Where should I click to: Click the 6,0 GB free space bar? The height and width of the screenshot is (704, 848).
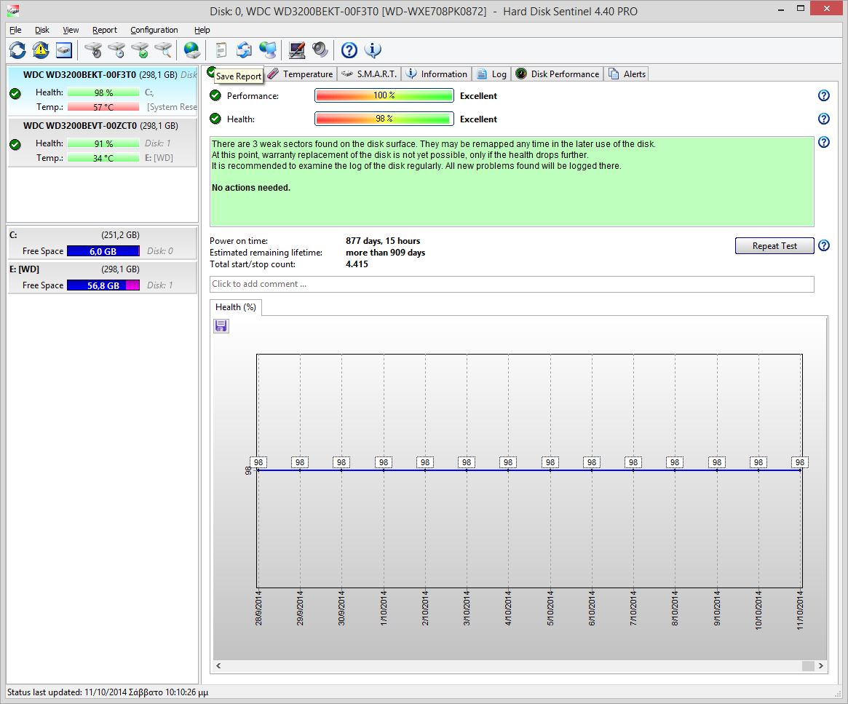click(x=103, y=251)
